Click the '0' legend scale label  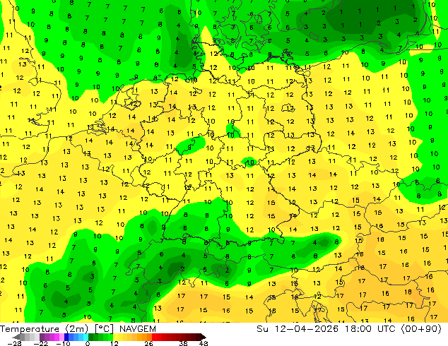pos(88,343)
